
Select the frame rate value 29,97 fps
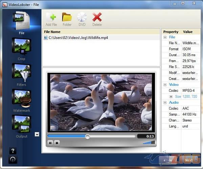point(189,61)
